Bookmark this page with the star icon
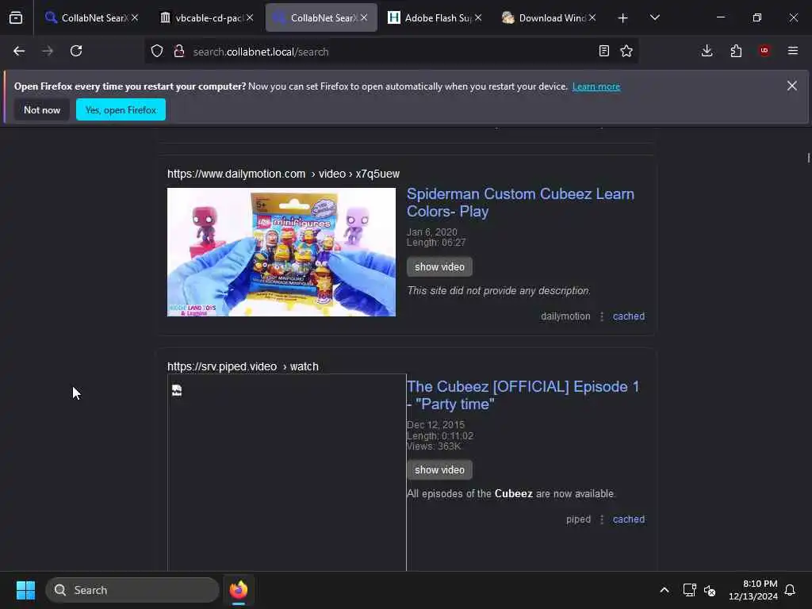 click(626, 51)
